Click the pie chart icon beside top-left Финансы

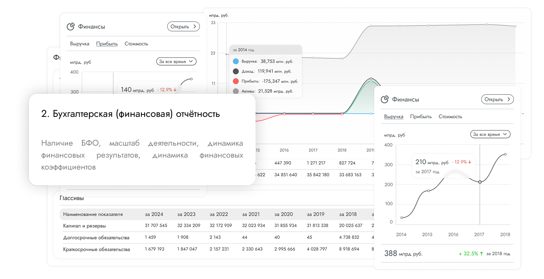[70, 26]
